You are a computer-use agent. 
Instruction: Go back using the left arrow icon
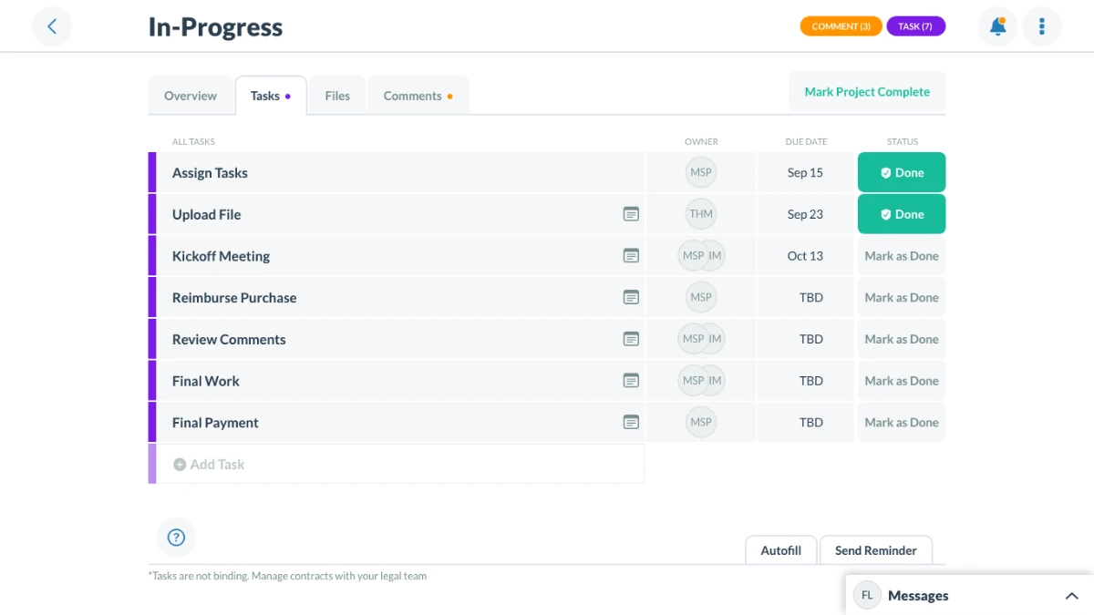click(52, 26)
